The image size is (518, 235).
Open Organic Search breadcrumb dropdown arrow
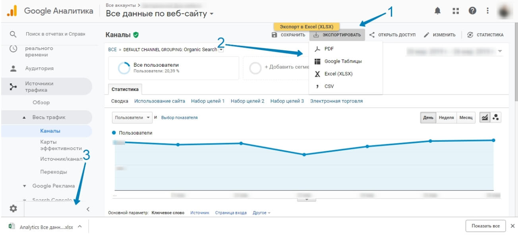tap(221, 50)
